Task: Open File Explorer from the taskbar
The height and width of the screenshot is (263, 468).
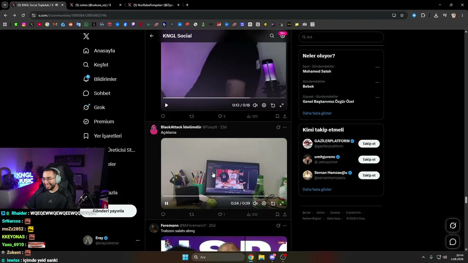Action: click(x=261, y=257)
